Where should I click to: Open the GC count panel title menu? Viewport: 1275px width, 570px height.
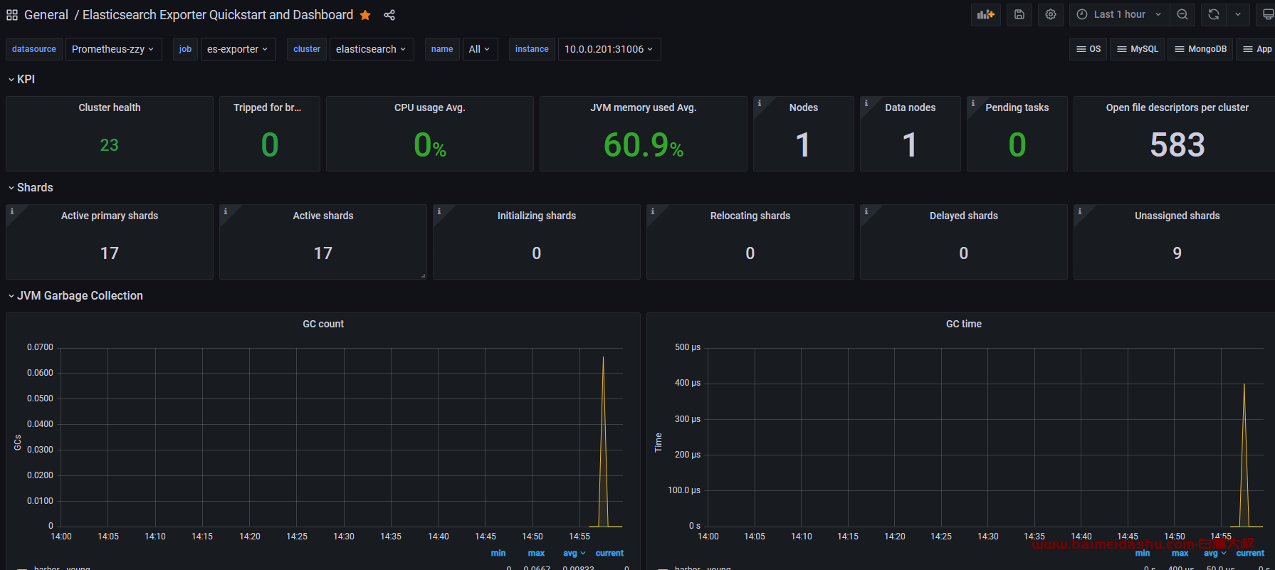click(x=323, y=324)
